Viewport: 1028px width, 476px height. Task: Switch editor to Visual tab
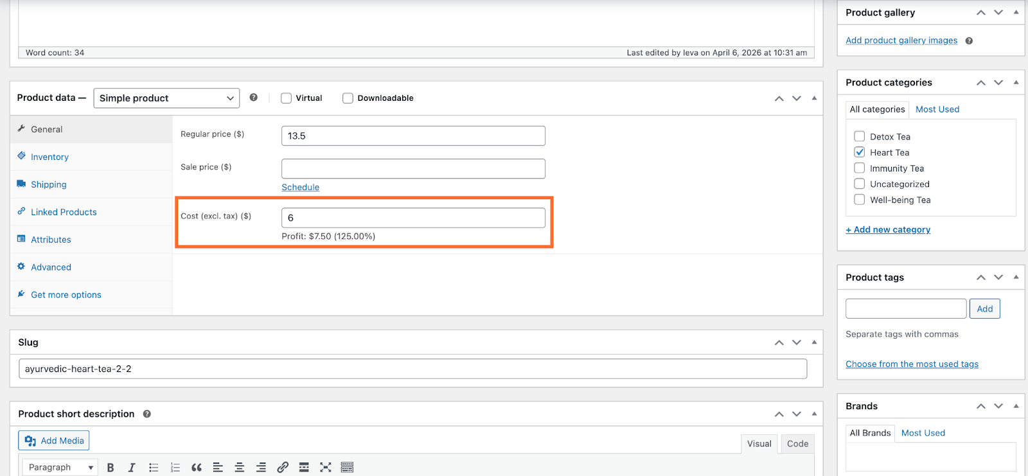[759, 444]
